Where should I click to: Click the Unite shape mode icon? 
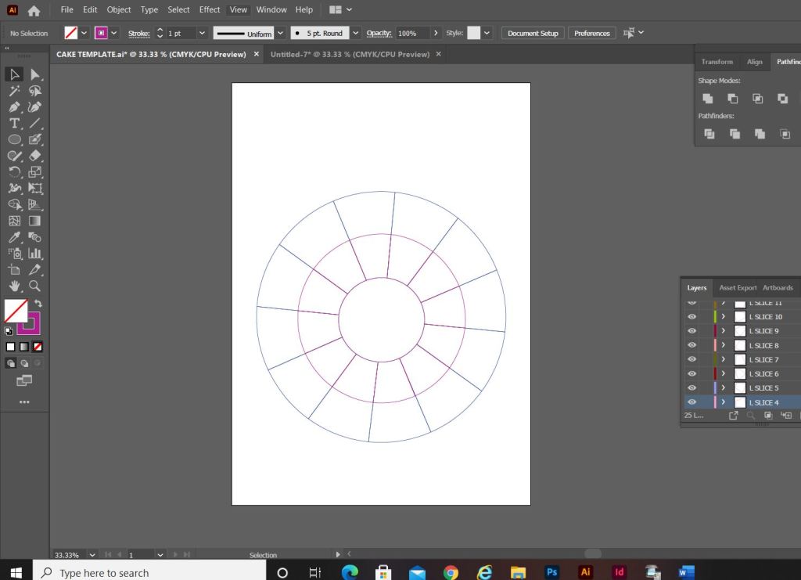pos(707,99)
